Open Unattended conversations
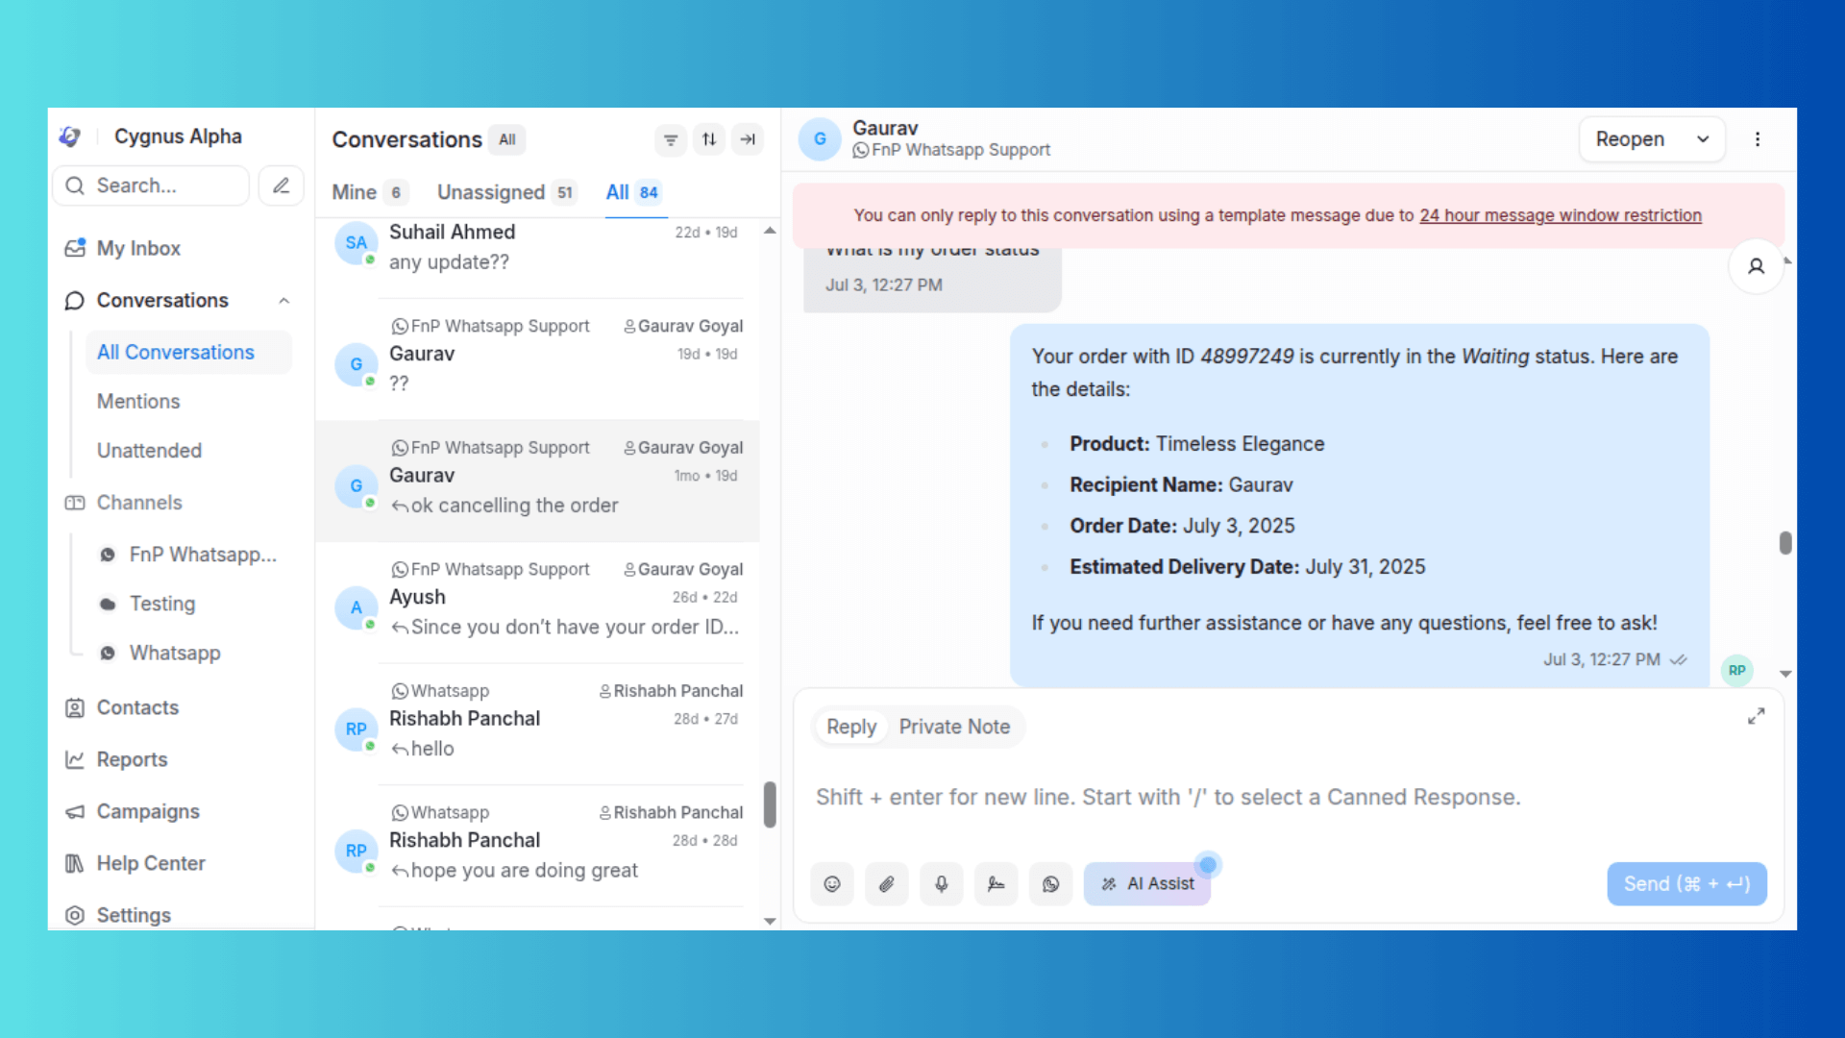This screenshot has width=1845, height=1038. (149, 450)
